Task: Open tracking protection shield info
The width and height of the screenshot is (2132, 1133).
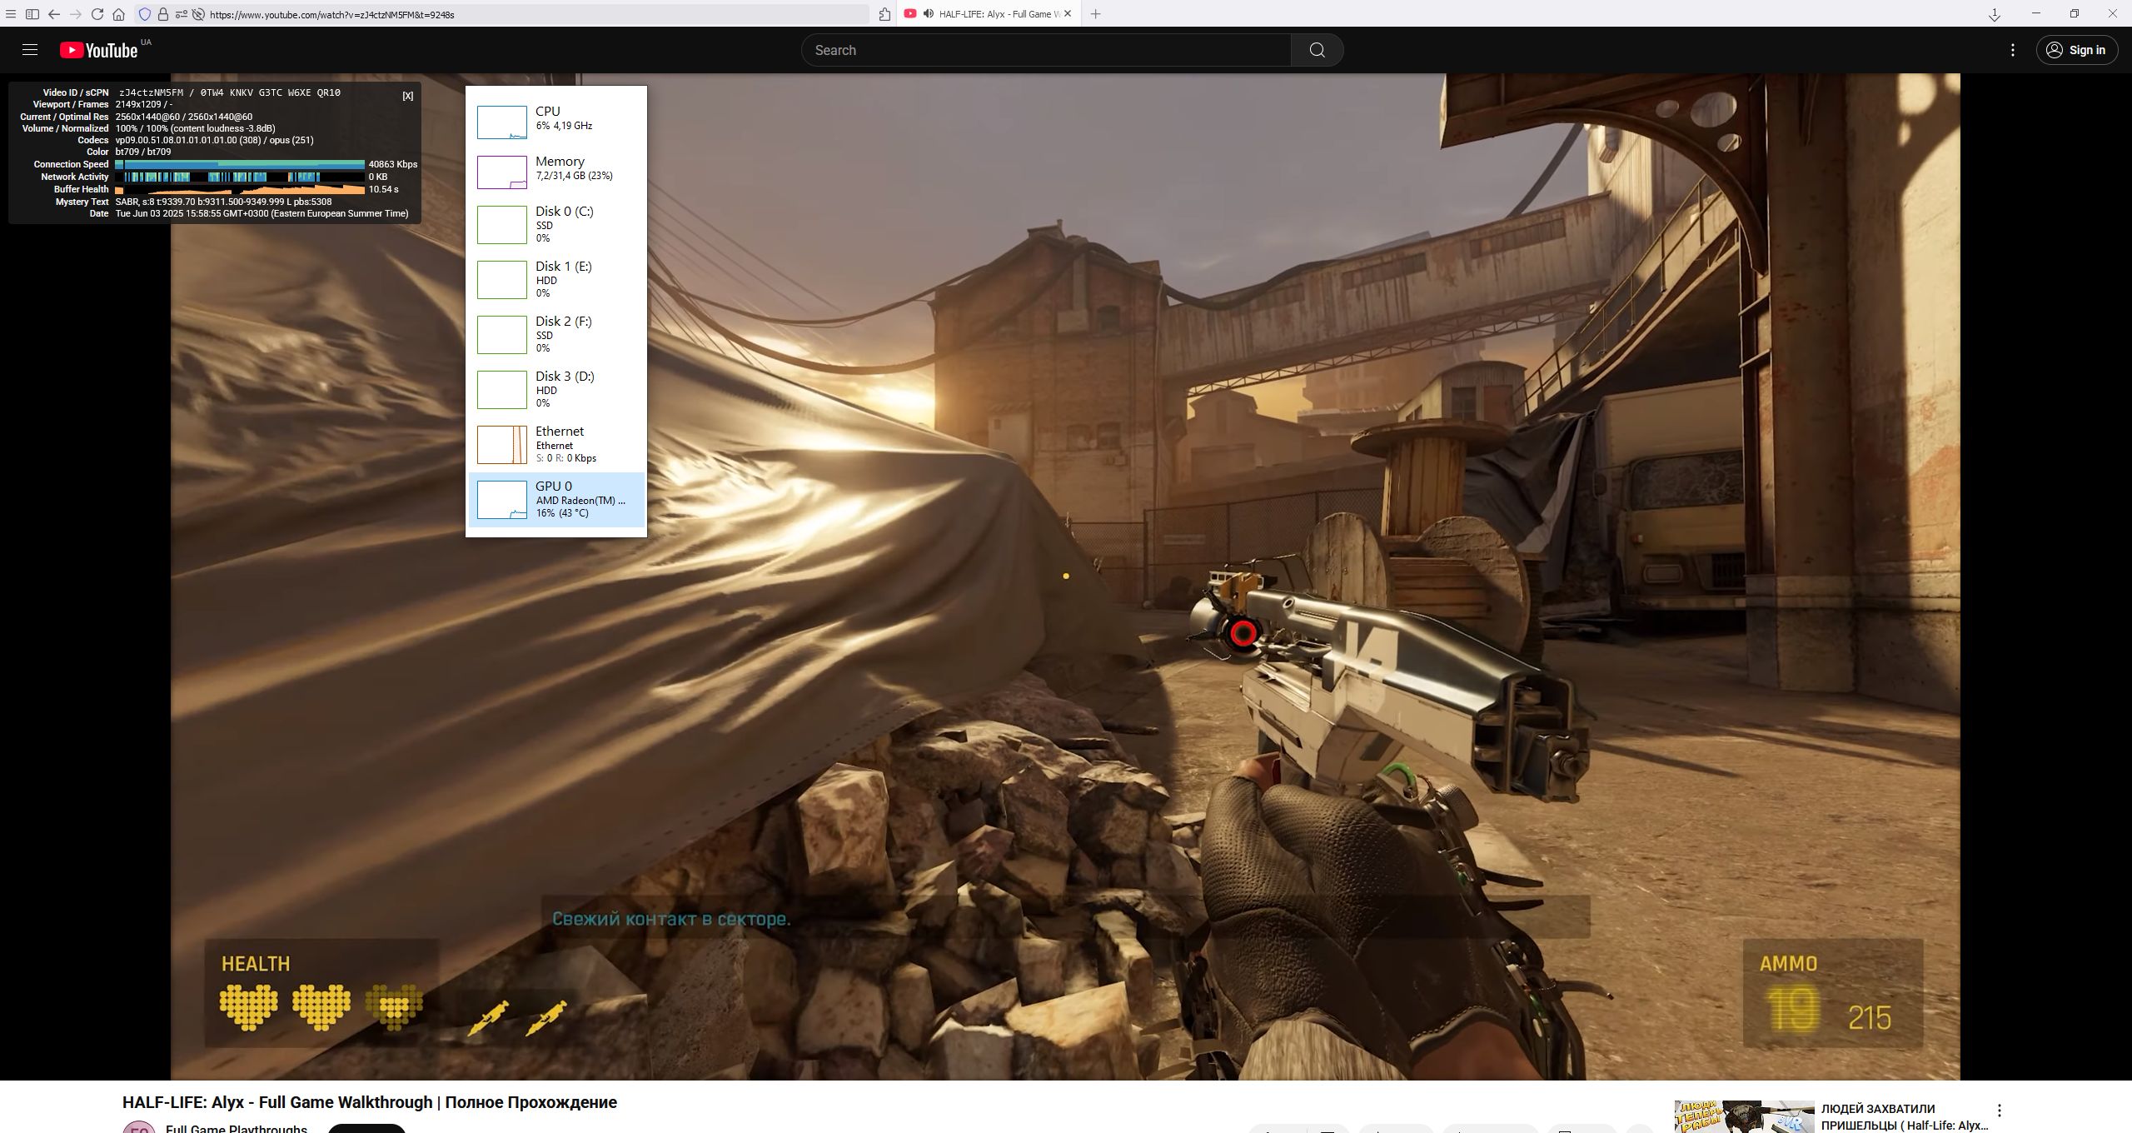Action: 145,14
